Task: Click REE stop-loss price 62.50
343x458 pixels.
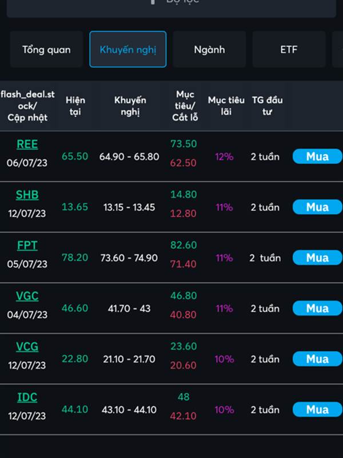Action: click(183, 163)
